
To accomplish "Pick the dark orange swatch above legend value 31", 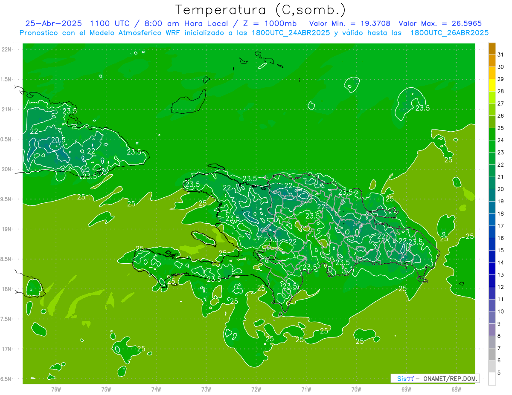I will [492, 49].
